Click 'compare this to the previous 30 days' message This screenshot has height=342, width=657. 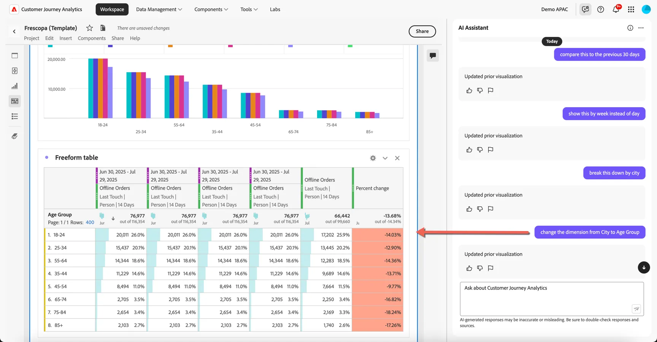click(600, 54)
